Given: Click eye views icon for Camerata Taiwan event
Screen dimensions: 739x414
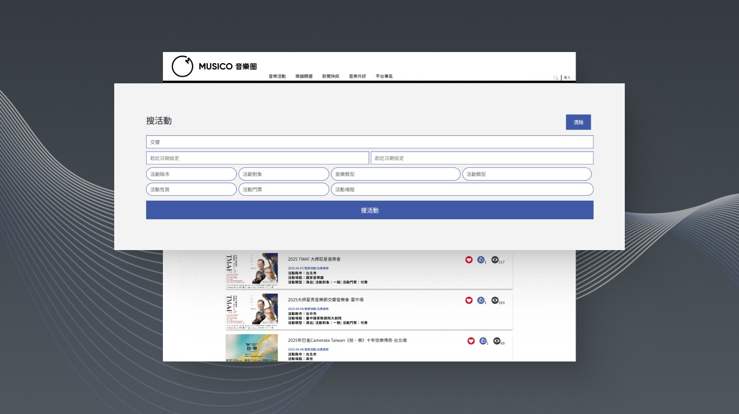Looking at the screenshot, I should click(x=497, y=341).
